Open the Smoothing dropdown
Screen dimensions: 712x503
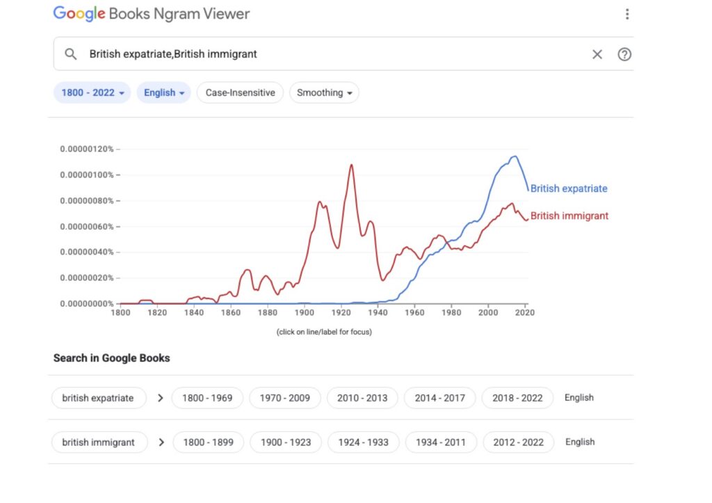click(x=324, y=93)
